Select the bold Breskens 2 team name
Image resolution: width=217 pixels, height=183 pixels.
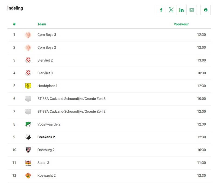pyautogui.click(x=46, y=137)
